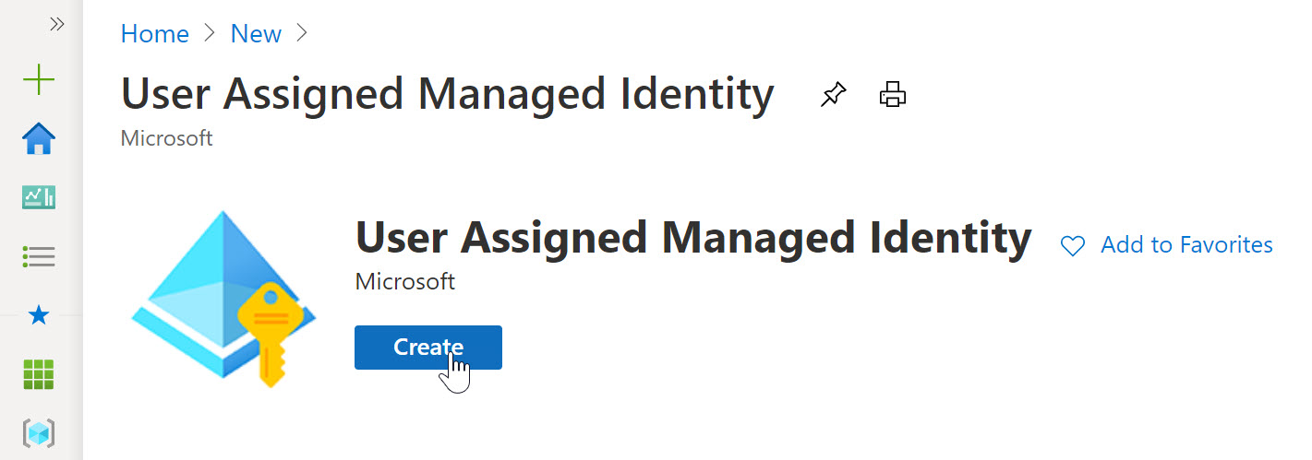This screenshot has width=1312, height=460.
Task: Click the Add to Favorites link text
Action: [x=1186, y=245]
